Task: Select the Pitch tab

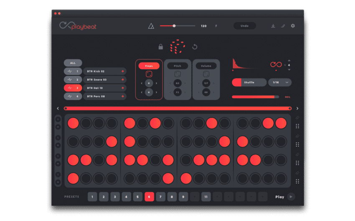Action: click(x=177, y=66)
